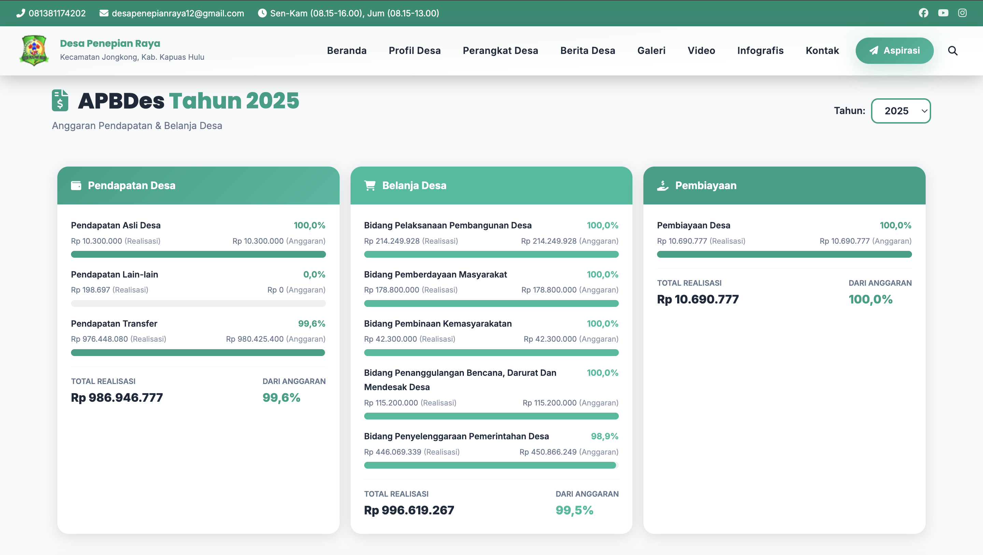This screenshot has height=555, width=983.
Task: Open the Instagram social icon
Action: [963, 13]
